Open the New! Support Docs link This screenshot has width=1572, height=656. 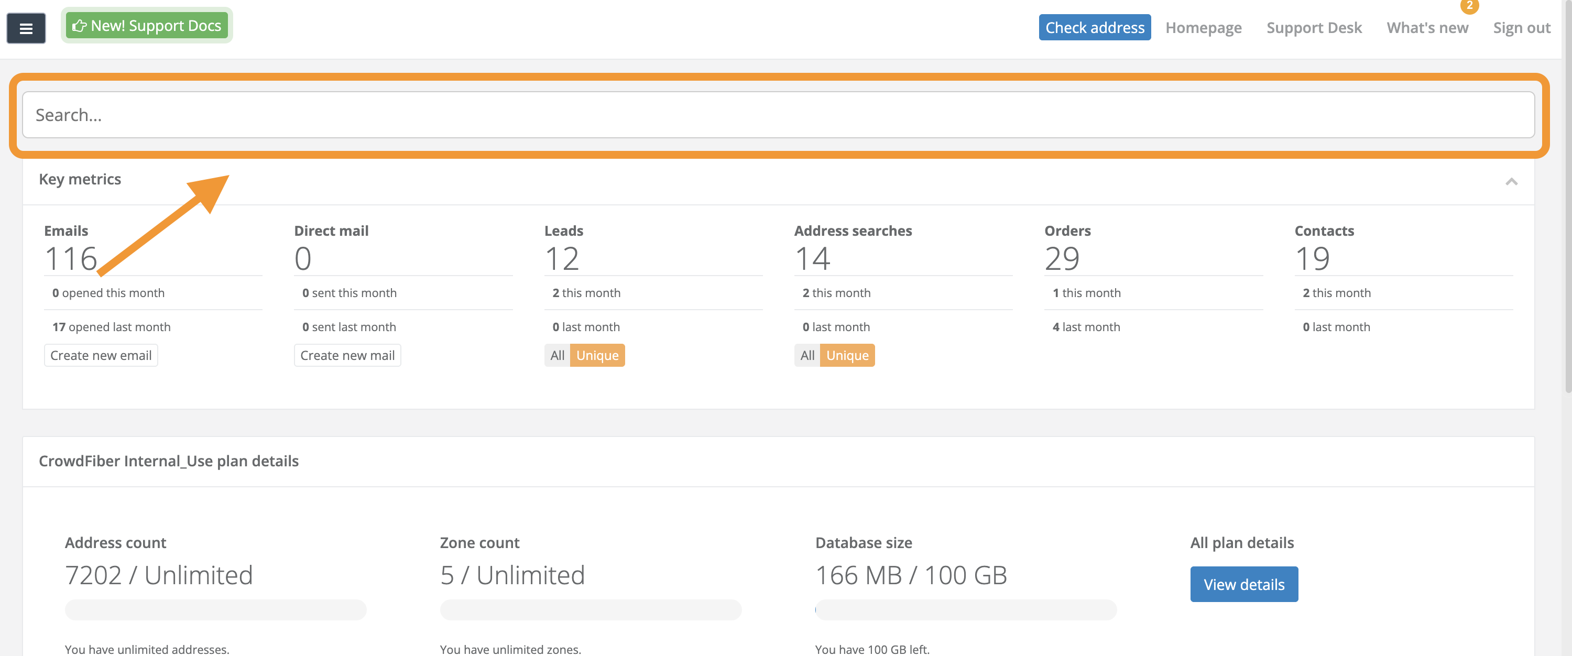pos(147,26)
